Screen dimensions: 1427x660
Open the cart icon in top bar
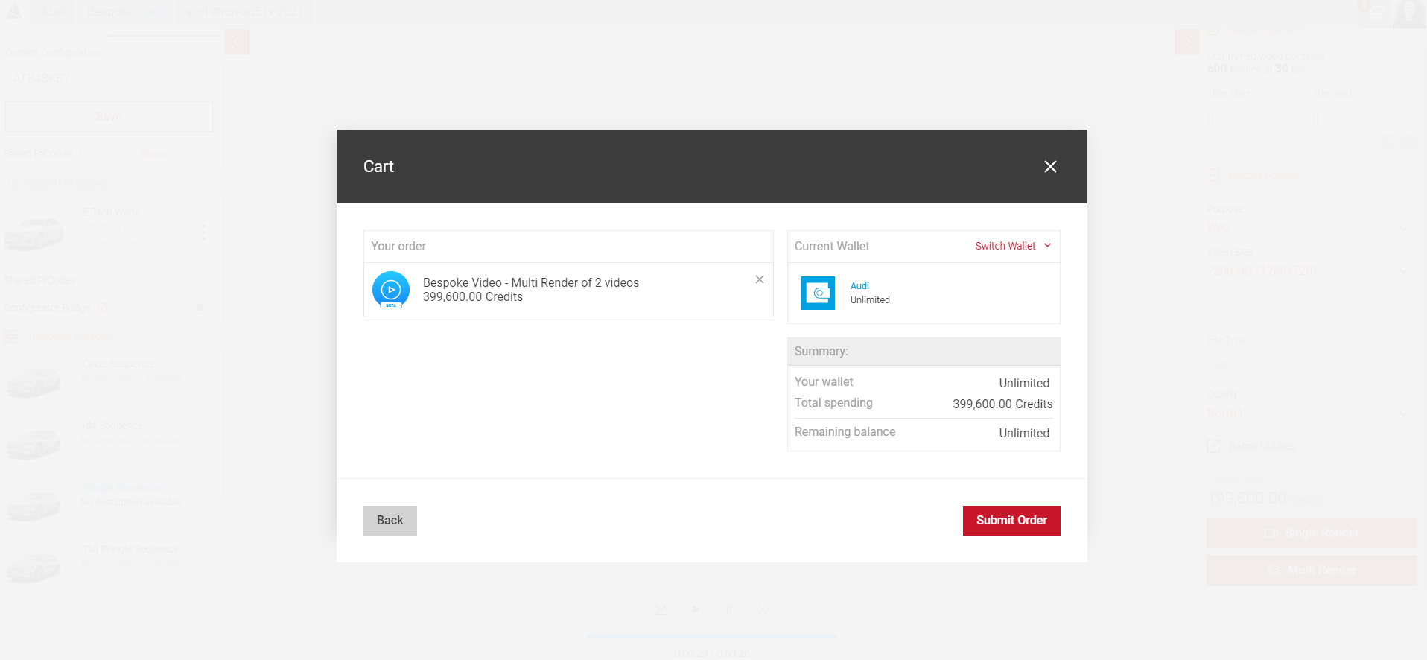pyautogui.click(x=1375, y=13)
